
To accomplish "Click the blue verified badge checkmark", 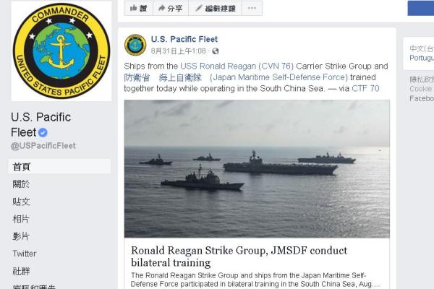I will tap(43, 132).
